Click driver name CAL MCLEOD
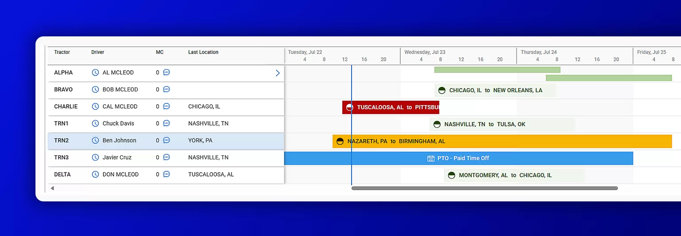 pyautogui.click(x=120, y=106)
